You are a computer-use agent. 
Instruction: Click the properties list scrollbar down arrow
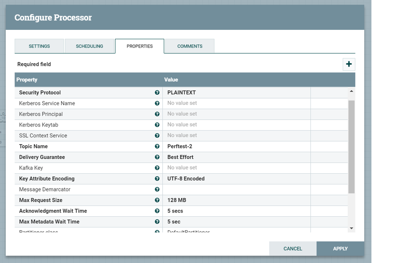pos(352,228)
